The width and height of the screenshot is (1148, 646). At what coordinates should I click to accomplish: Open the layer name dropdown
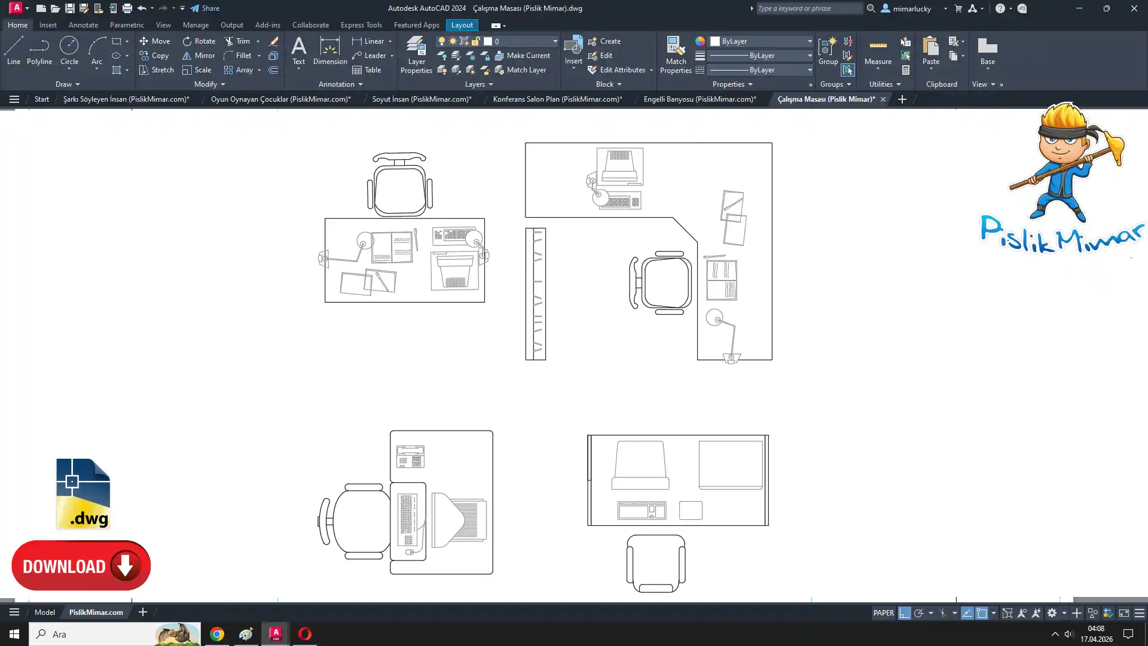(x=554, y=41)
